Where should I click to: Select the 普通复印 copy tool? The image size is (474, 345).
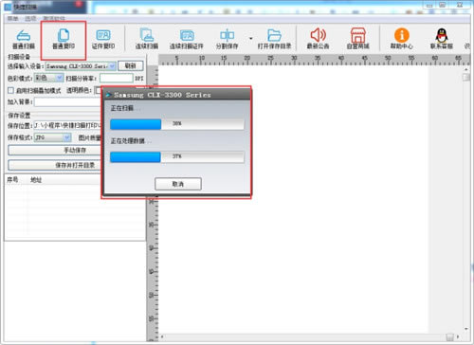[64, 39]
